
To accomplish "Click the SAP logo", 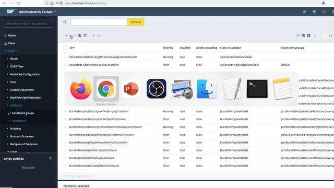I will pos(10,11).
